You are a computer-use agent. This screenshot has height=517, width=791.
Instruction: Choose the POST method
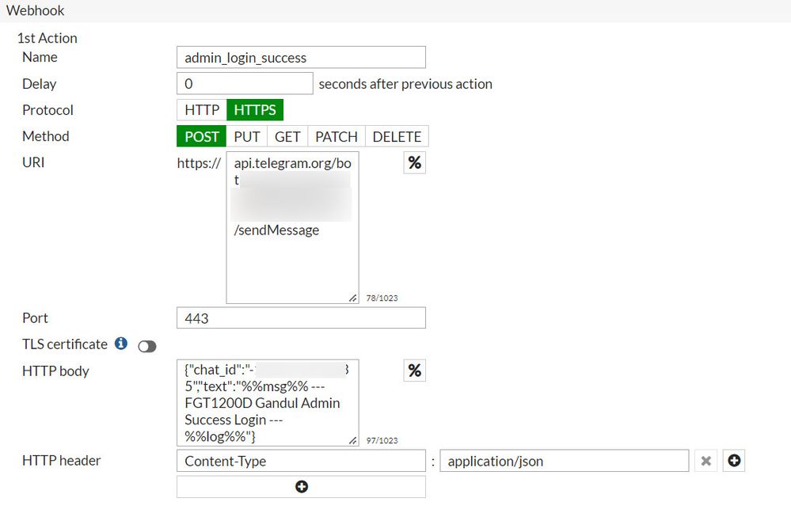(x=202, y=136)
